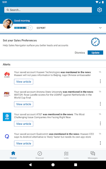106x169 pixels.
Task: Tap the compass Sales Preferences icon
Action: click(x=95, y=42)
